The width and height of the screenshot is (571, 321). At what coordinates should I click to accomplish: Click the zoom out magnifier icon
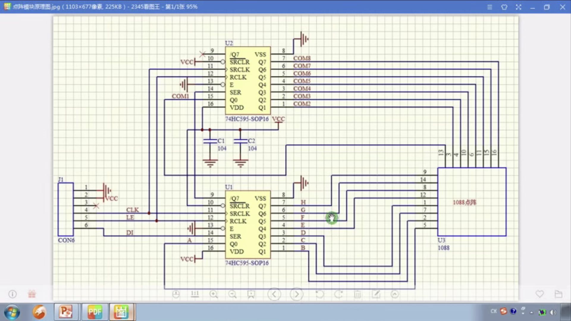tap(232, 294)
